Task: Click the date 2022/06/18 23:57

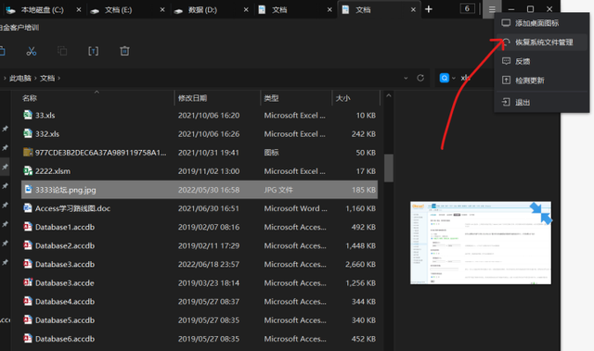Action: [x=209, y=264]
